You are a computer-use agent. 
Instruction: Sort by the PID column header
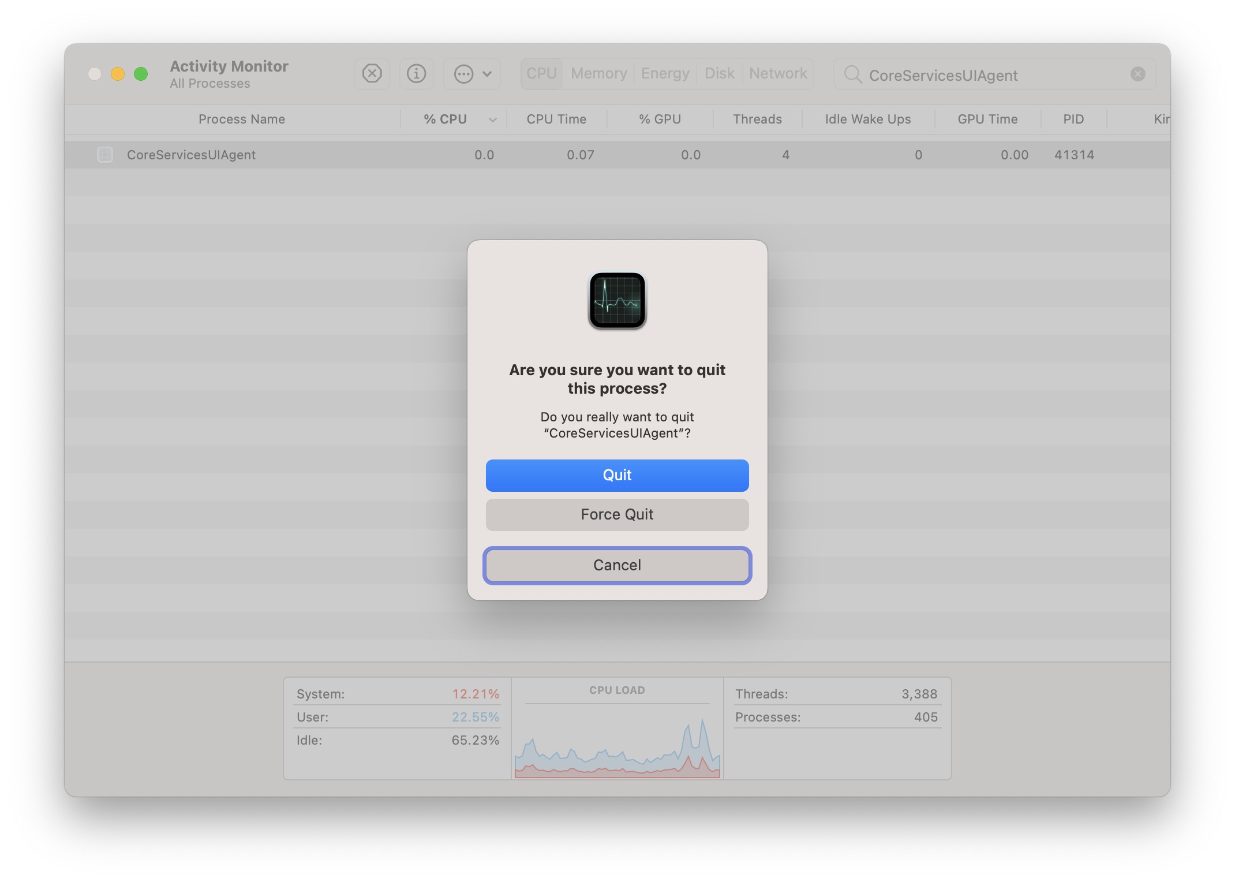pyautogui.click(x=1073, y=119)
